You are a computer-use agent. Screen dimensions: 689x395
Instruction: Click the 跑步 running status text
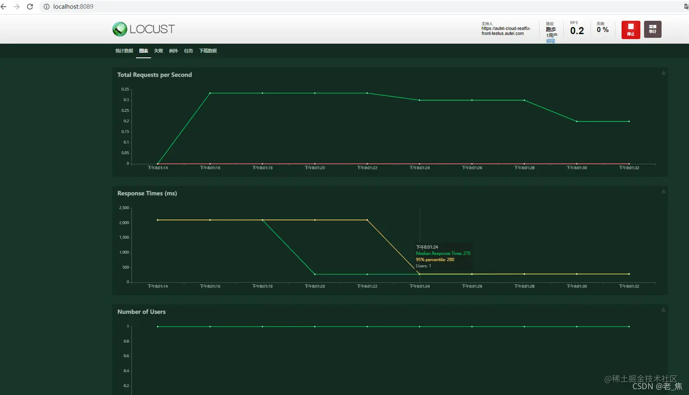[x=551, y=30]
